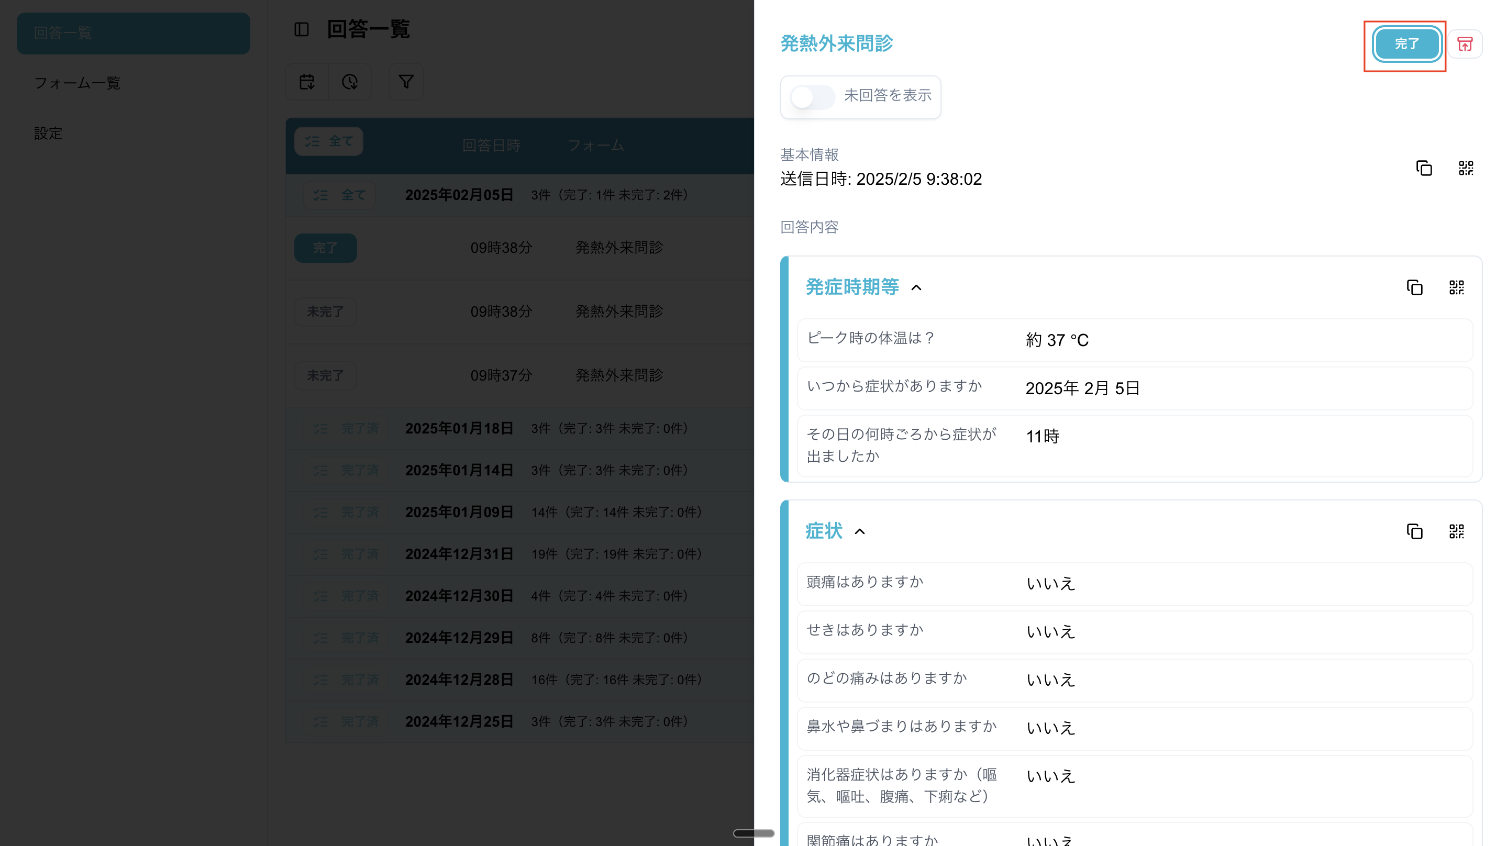Expand the 2025年01月18日 date group

pos(459,428)
